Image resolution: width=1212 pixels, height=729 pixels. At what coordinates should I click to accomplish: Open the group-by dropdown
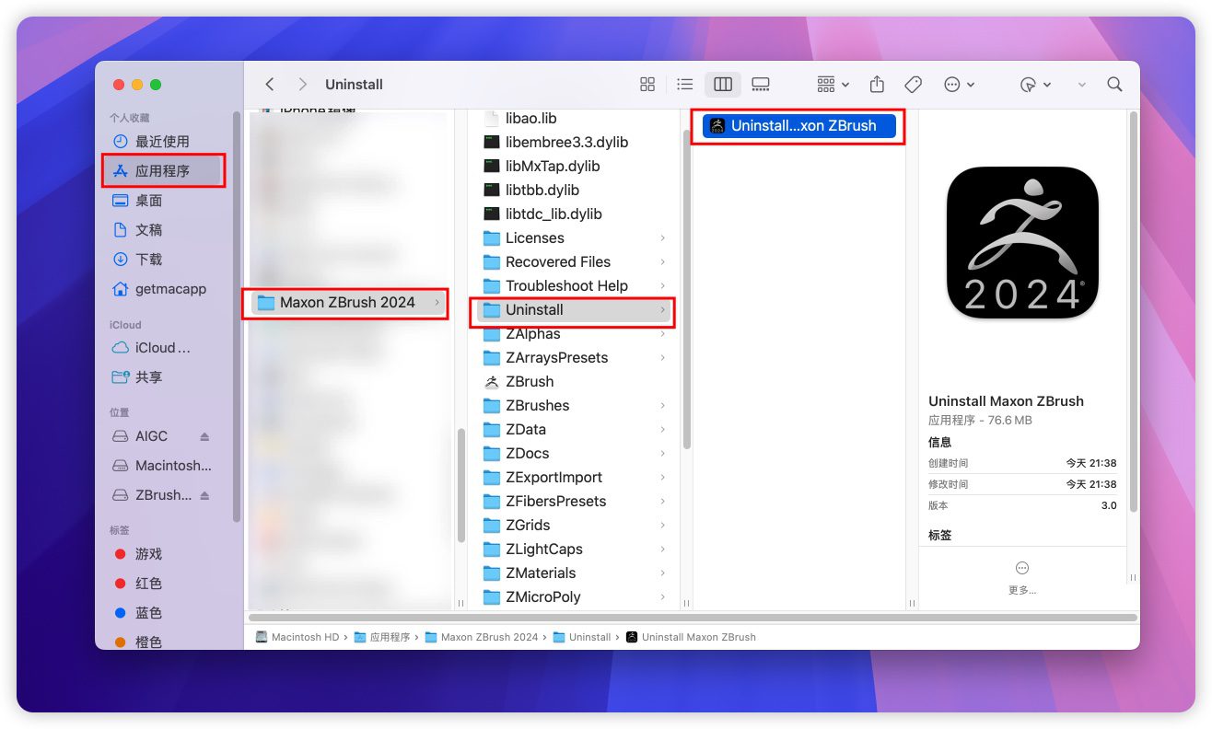pos(833,85)
